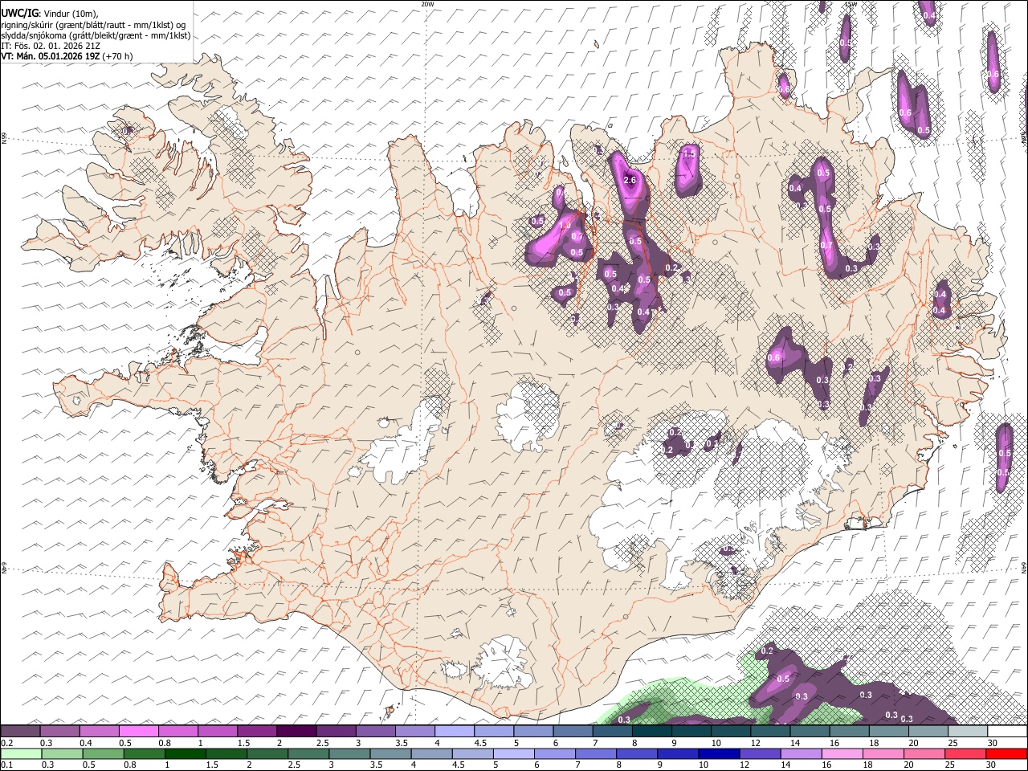This screenshot has height=771, width=1028.
Task: Pick the bright red 30 swatch, lower legend row
Action: [x=1006, y=753]
